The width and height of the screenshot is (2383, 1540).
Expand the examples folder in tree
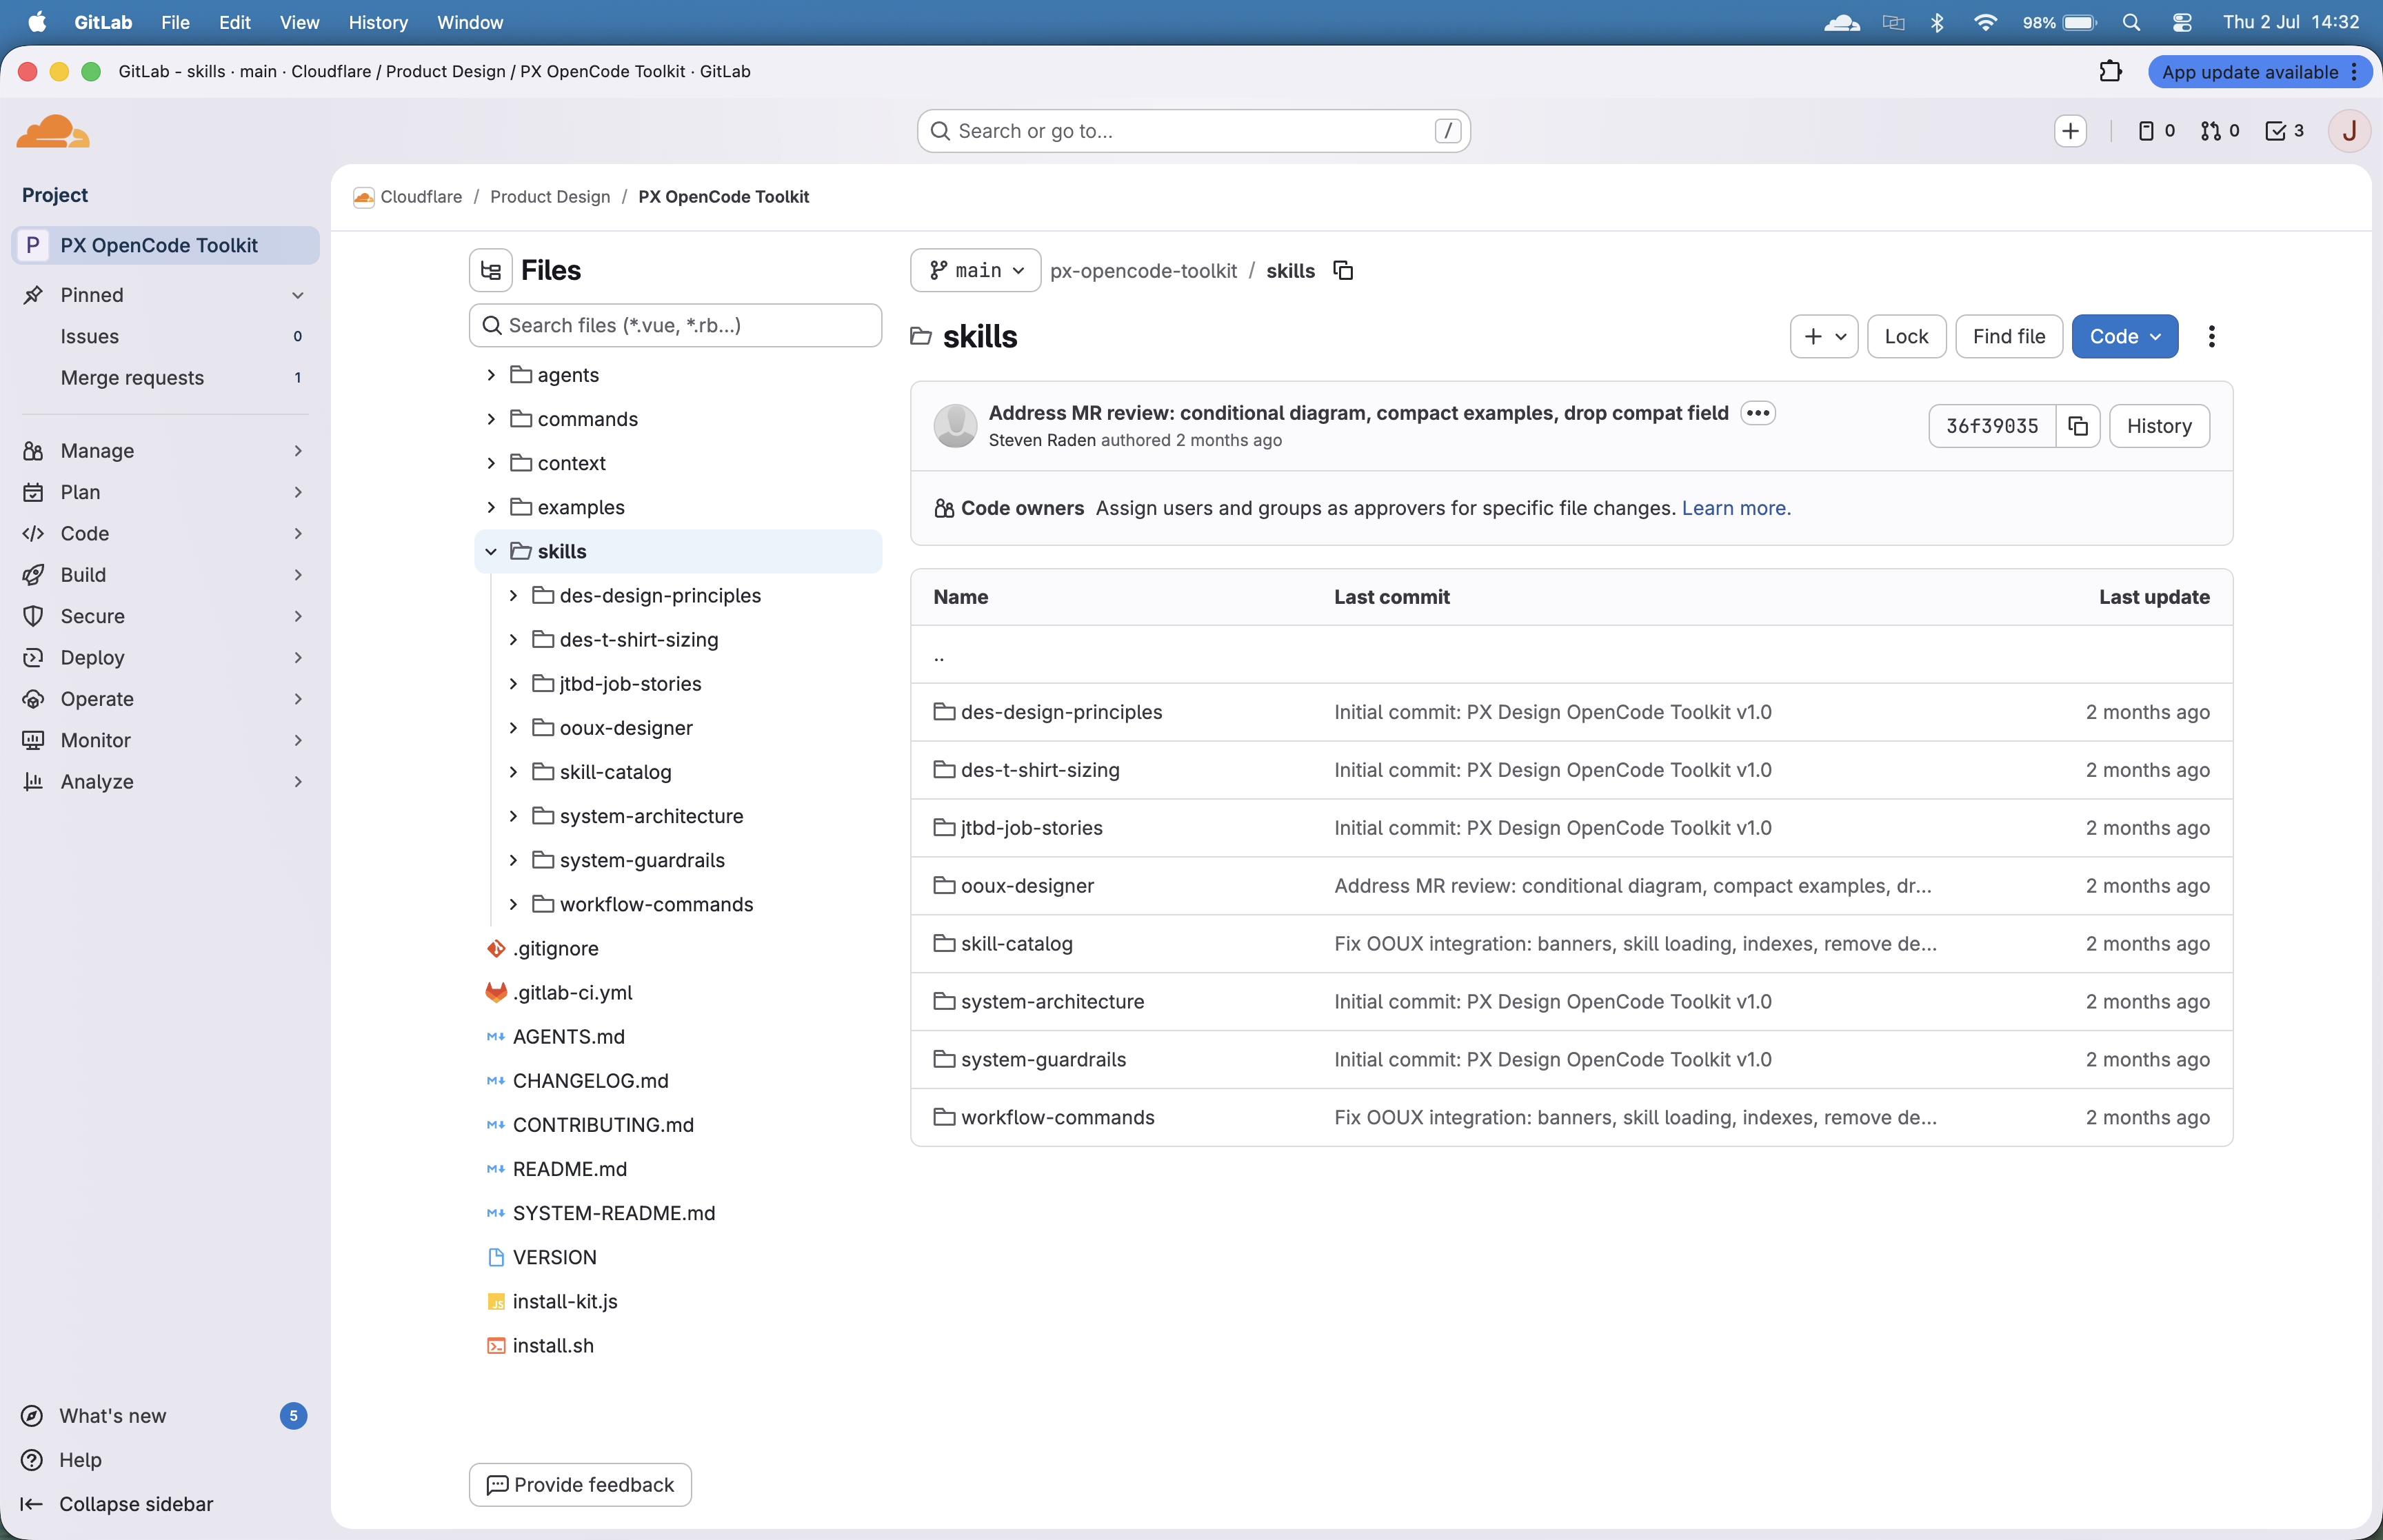point(491,507)
